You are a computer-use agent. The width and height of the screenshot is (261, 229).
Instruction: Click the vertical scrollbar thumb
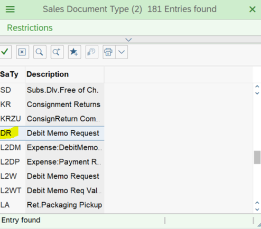coord(257,157)
